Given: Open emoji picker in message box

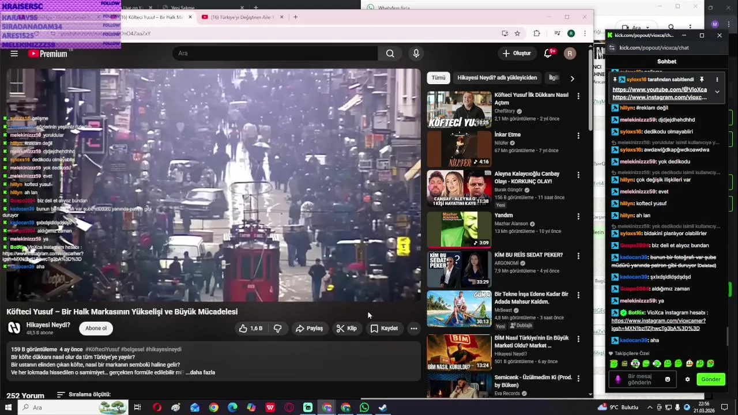Looking at the screenshot, I should tap(668, 379).
